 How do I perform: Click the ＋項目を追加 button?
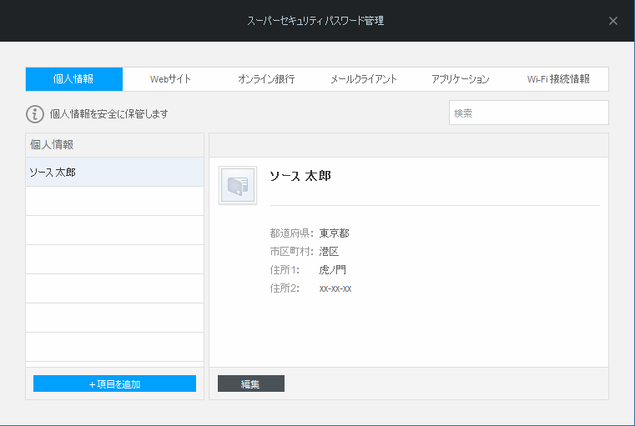tap(114, 383)
